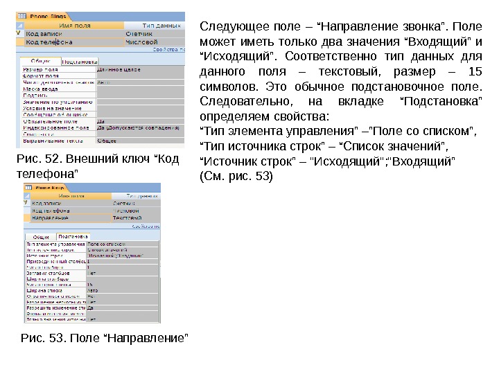Switch to the Общие tab in figure 52
This screenshot has height=374, width=499.
click(40, 61)
